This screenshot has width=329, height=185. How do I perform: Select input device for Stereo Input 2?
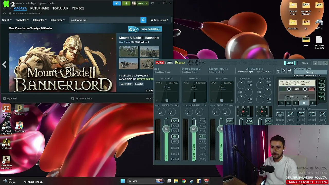[x=190, y=72]
